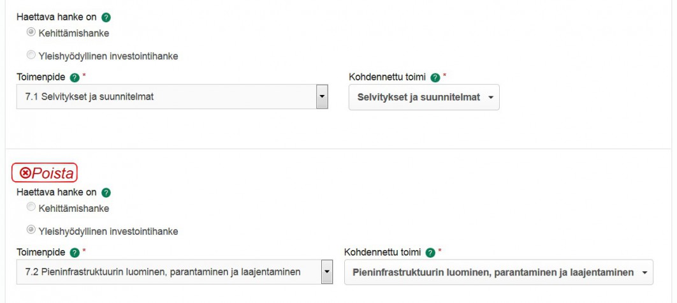The image size is (677, 303).
Task: Select Kehittämishanke radio below the Poista button
Action: tap(31, 207)
